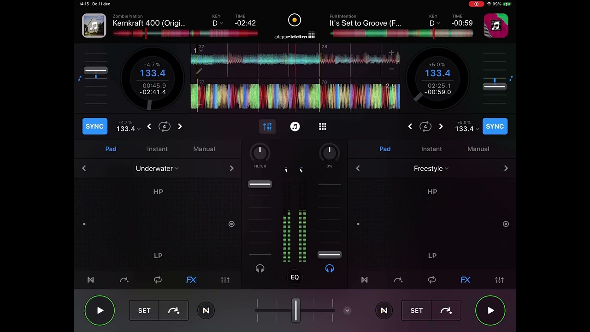Open the key D menu for Kernkraft 400
Screen dimensions: 590x332
tap(218, 23)
